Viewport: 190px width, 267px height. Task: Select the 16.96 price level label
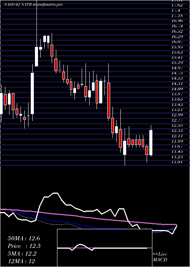tap(177, 21)
